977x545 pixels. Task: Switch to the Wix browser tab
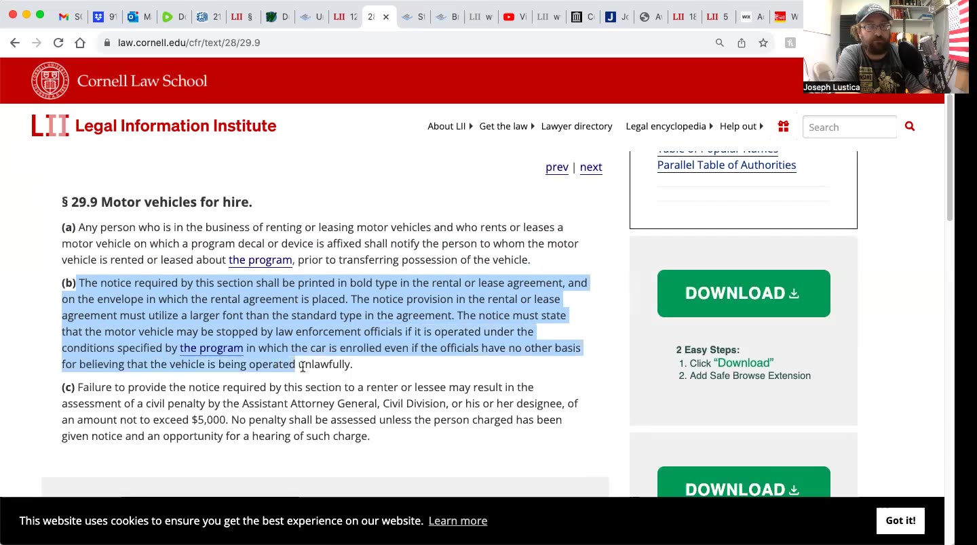pyautogui.click(x=751, y=16)
